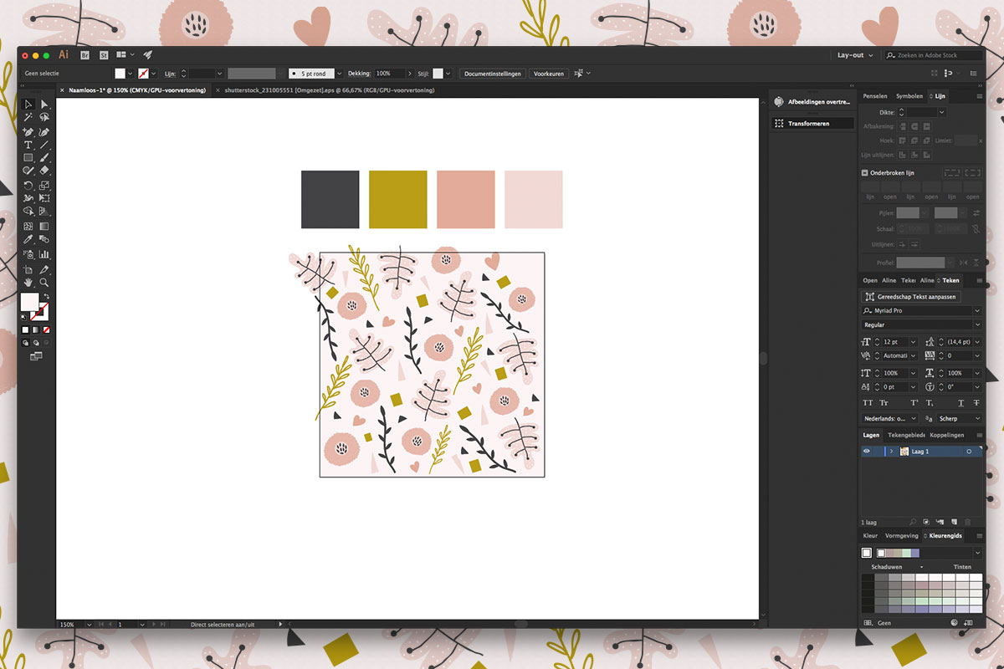
Task: Toggle Strikethrough text style
Action: (976, 403)
